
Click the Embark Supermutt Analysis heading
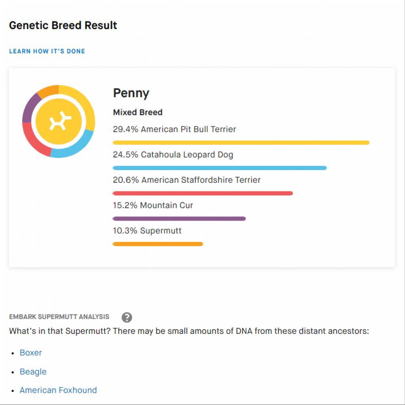[59, 317]
